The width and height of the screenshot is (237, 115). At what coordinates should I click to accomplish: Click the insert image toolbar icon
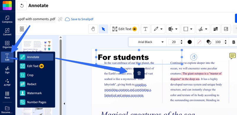tap(226, 29)
